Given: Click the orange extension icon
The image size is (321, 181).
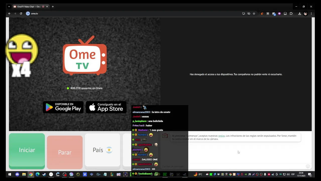Looking at the screenshot, I should pyautogui.click(x=262, y=14).
